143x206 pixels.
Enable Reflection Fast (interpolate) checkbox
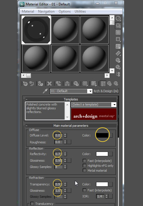pos(84,161)
